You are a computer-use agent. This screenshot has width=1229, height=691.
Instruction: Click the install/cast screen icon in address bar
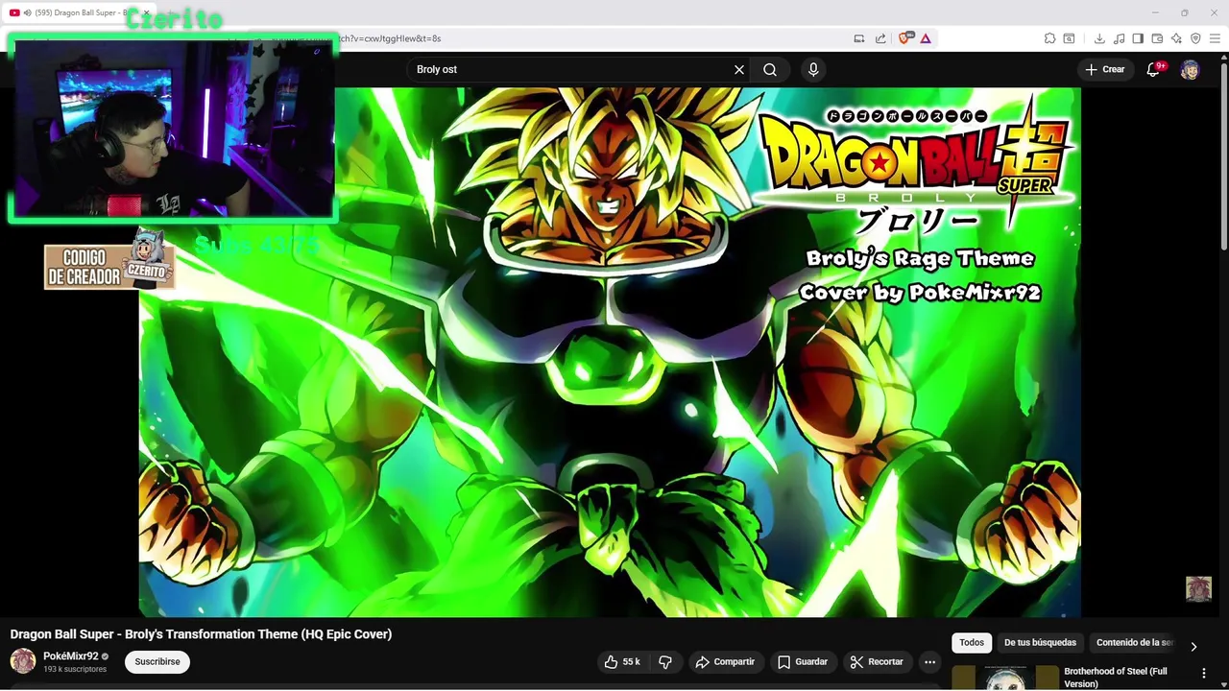(x=859, y=38)
